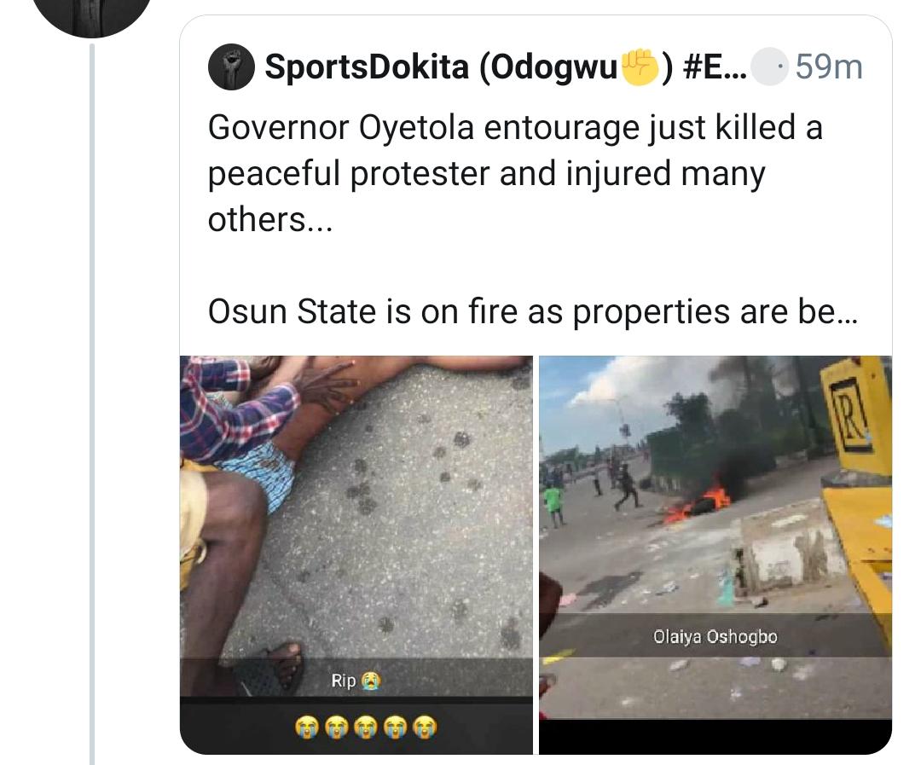The image size is (921, 765).
Task: Click the "59m" timestamp
Action: pyautogui.click(x=829, y=67)
